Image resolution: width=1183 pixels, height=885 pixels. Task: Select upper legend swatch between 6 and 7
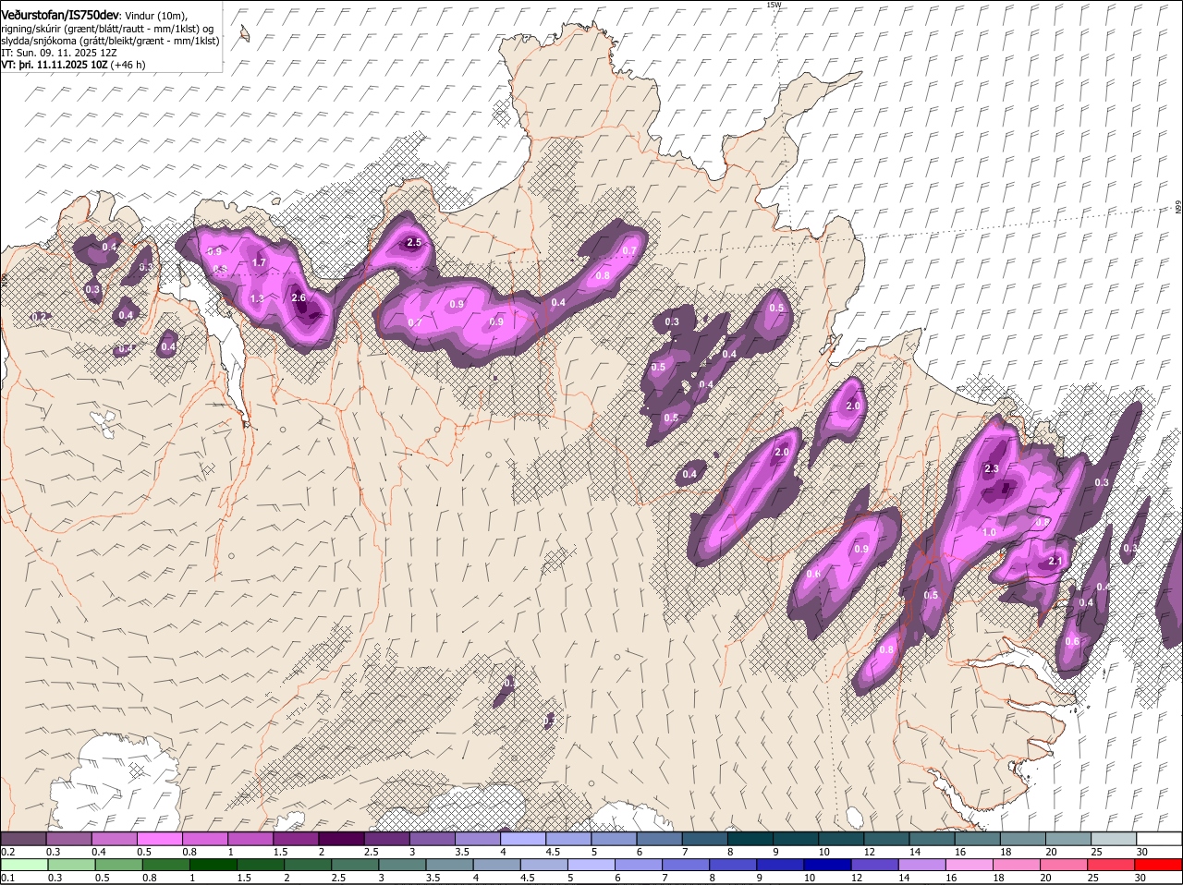click(x=660, y=839)
